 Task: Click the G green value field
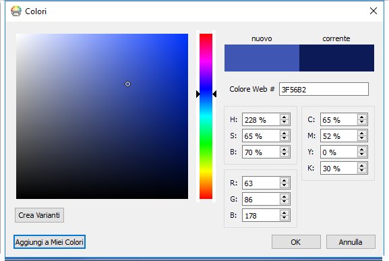click(261, 199)
